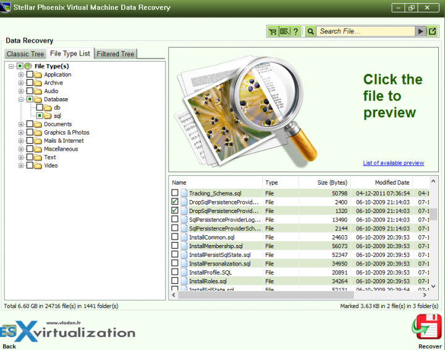Click the sql folder icon
This screenshot has width=445, height=350.
[48, 116]
